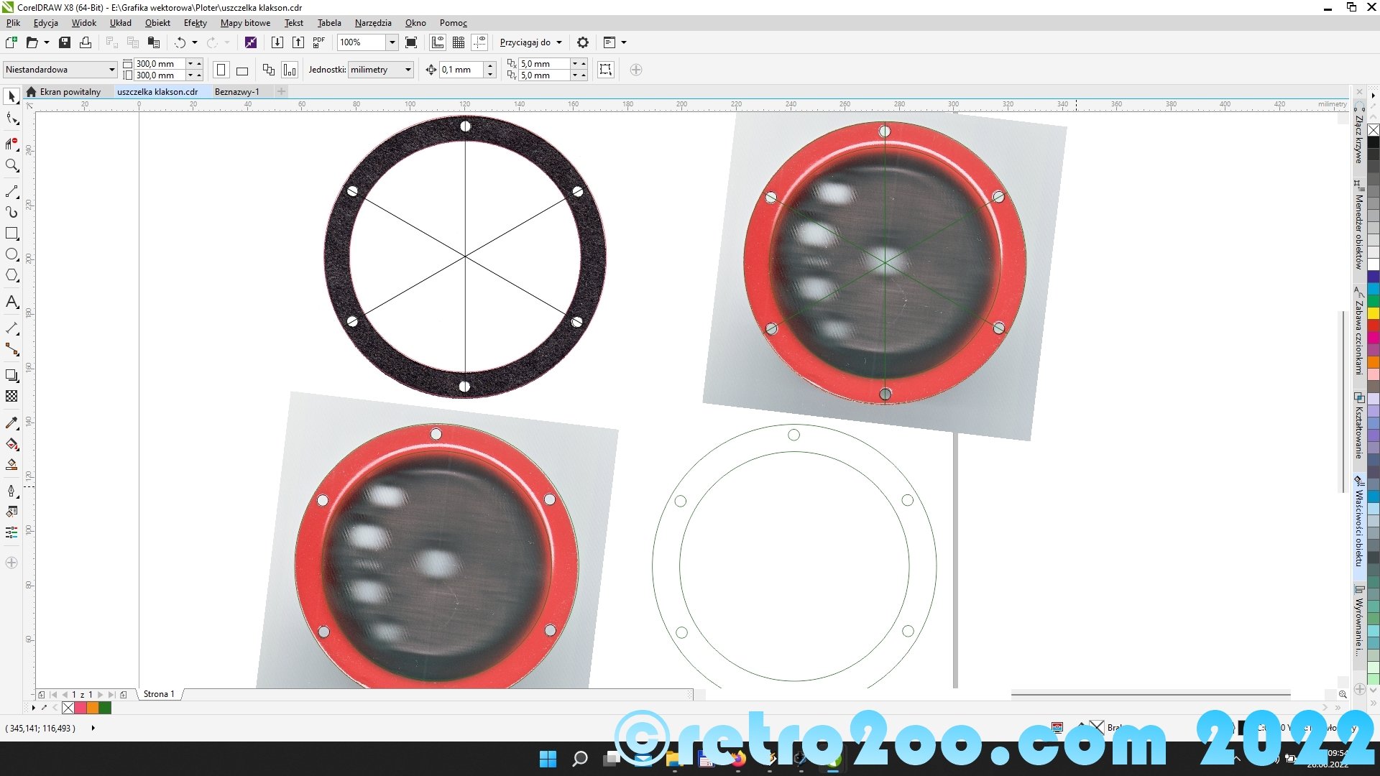Open the zoom level 100% dropdown
The width and height of the screenshot is (1380, 776).
tap(392, 42)
